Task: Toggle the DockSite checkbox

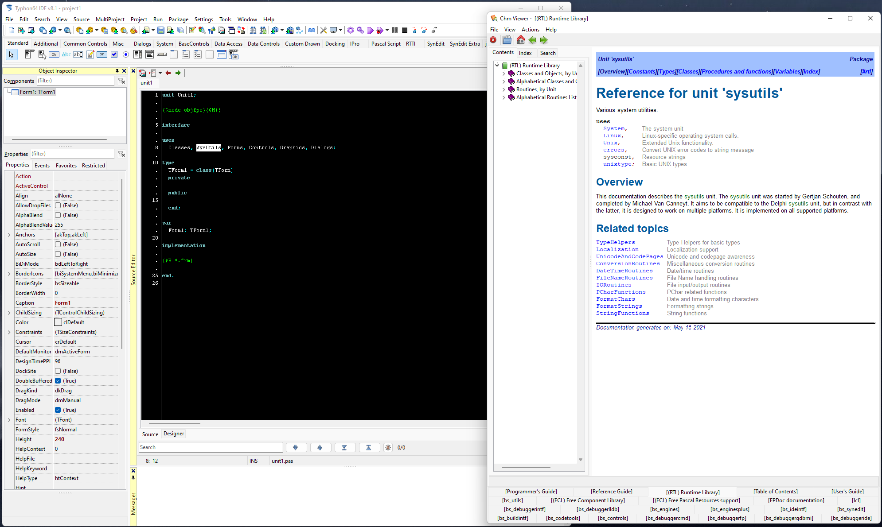Action: (58, 371)
